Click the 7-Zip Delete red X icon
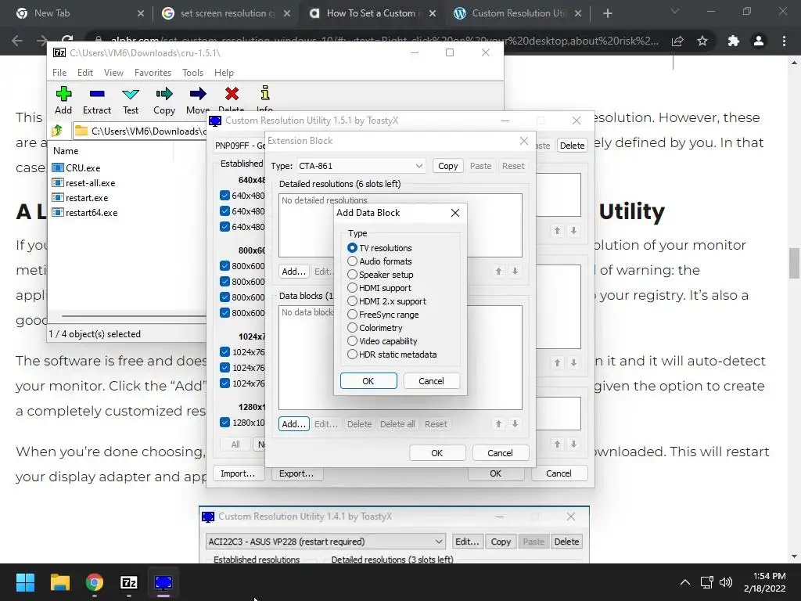The width and height of the screenshot is (801, 601). 232,94
